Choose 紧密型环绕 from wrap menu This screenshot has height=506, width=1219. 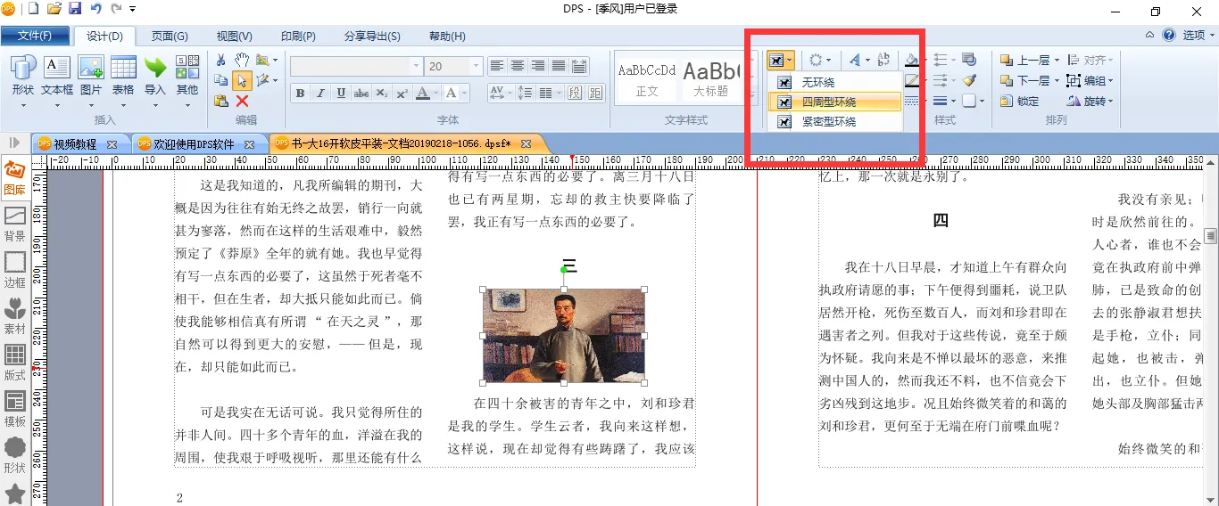point(828,121)
